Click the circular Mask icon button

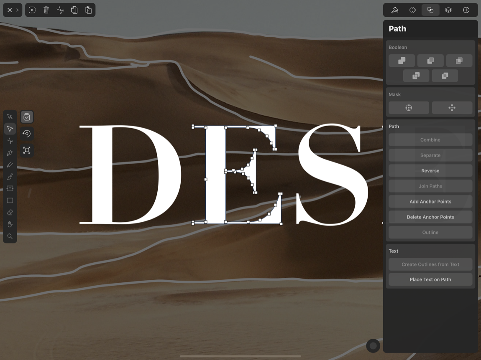click(409, 107)
